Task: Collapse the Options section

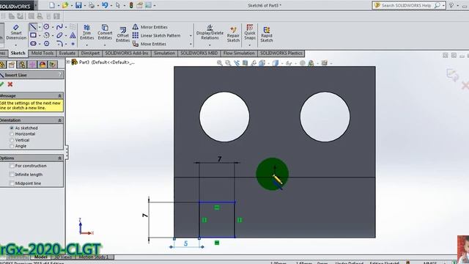Action: [59, 158]
